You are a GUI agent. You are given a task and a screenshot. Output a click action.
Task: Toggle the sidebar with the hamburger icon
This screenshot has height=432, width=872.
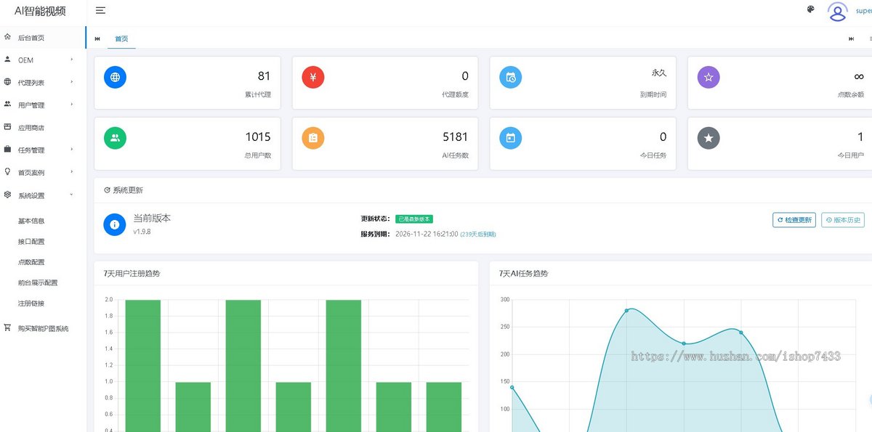tap(100, 10)
